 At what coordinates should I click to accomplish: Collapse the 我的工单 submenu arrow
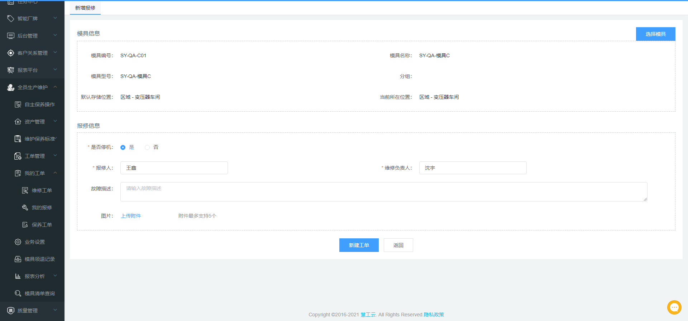click(55, 173)
